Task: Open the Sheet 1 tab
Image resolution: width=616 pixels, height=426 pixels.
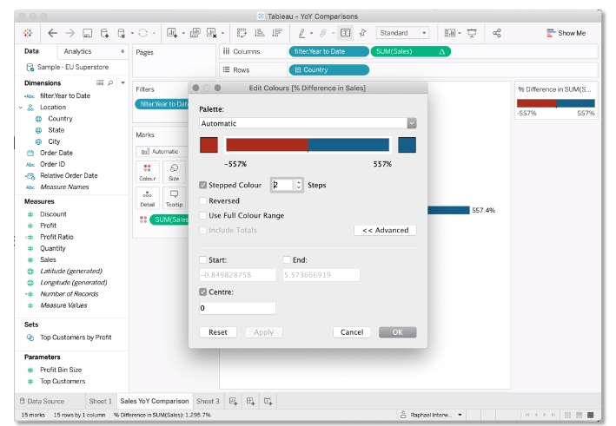Action: click(100, 402)
